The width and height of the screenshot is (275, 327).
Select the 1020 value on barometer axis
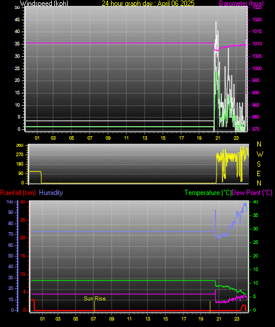point(257,19)
